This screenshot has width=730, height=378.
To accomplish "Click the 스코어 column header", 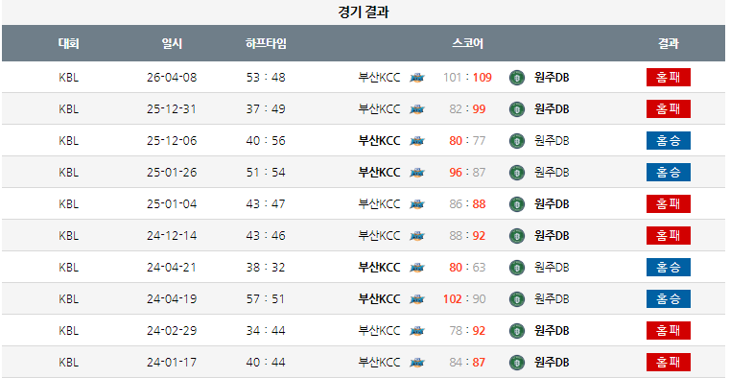I will coord(467,44).
